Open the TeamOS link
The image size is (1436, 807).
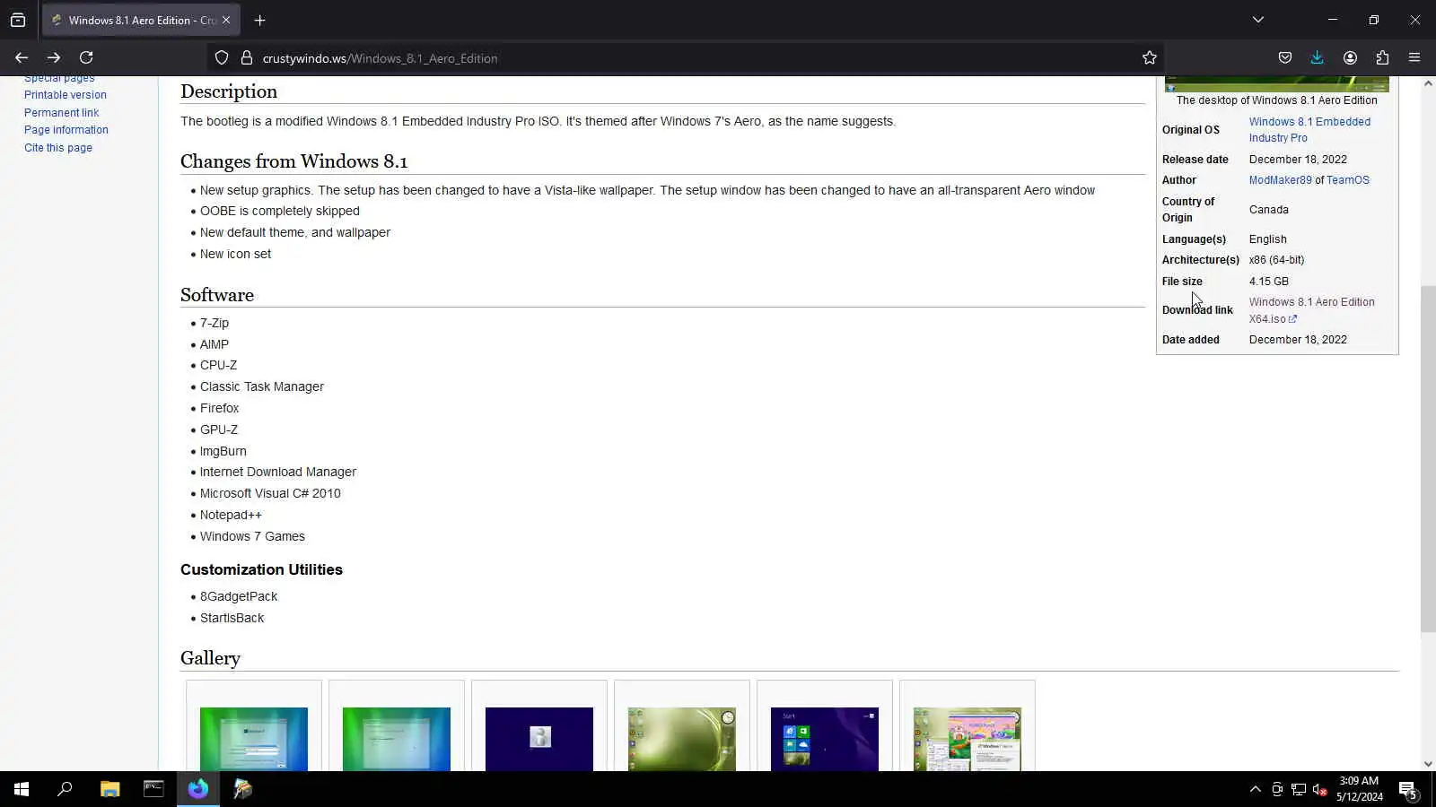pos(1348,180)
